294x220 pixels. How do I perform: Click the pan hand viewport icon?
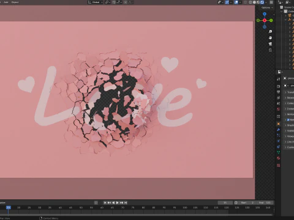[270, 38]
